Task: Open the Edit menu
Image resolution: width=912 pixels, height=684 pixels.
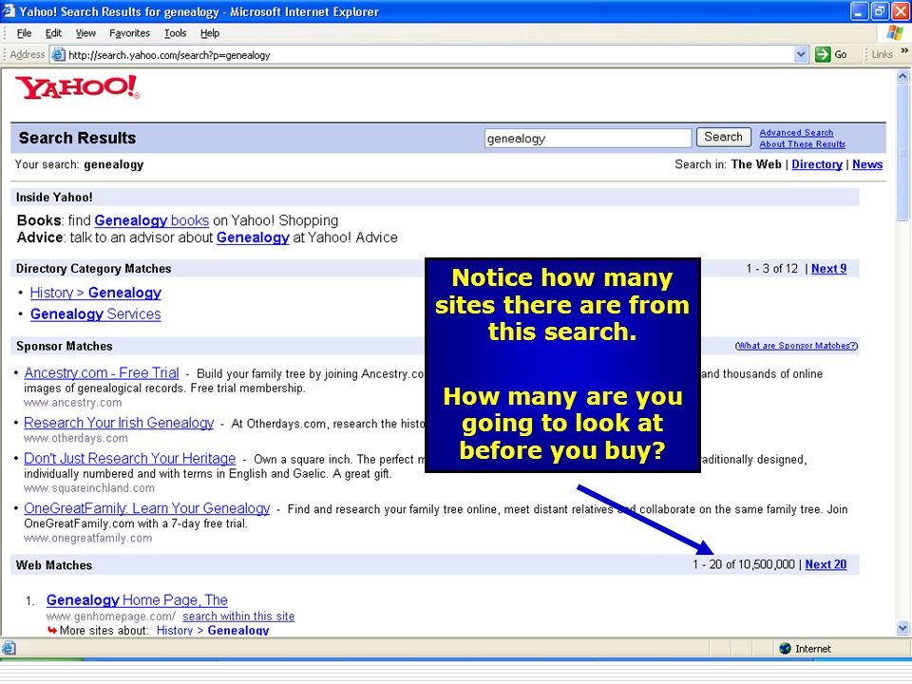Action: pyautogui.click(x=53, y=33)
